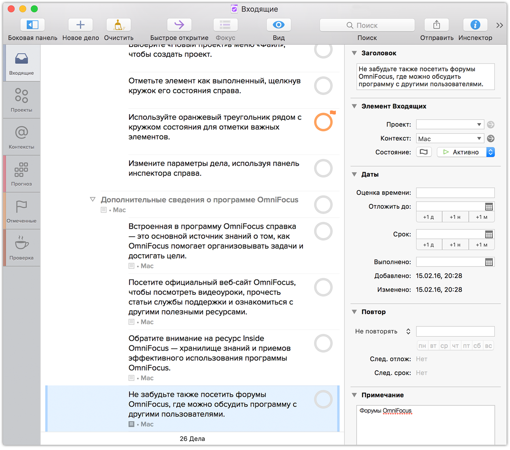The height and width of the screenshot is (450, 510).
Task: Collapse the Повтор section
Action: (x=354, y=312)
